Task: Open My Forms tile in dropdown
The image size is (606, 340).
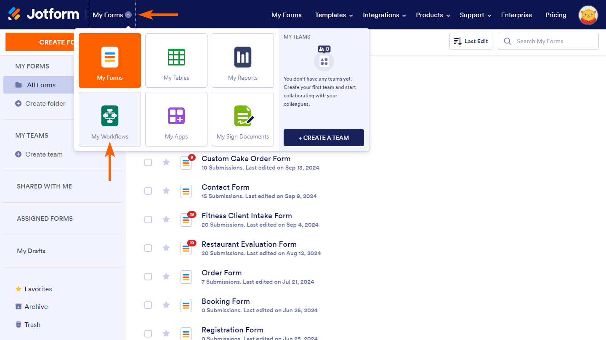Action: pyautogui.click(x=110, y=60)
